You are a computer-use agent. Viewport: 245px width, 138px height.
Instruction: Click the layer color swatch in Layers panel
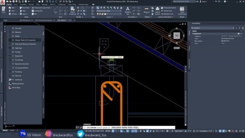pos(105,14)
